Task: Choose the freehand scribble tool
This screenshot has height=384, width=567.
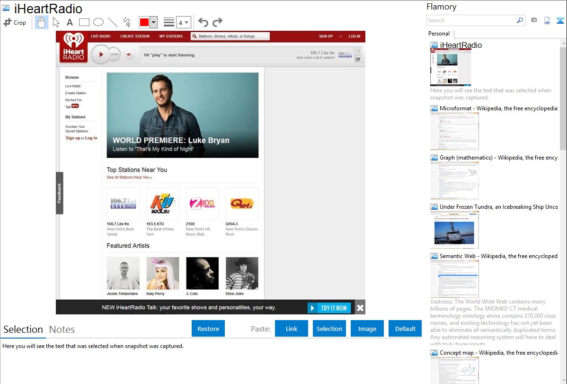Action: (126, 22)
